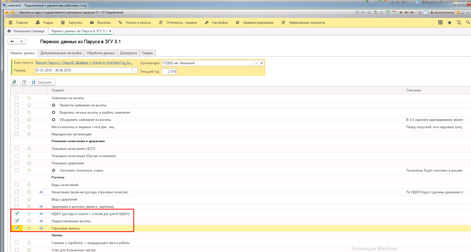Click the Текущий год input field
Viewport: 471px width, 252px height.
point(169,71)
